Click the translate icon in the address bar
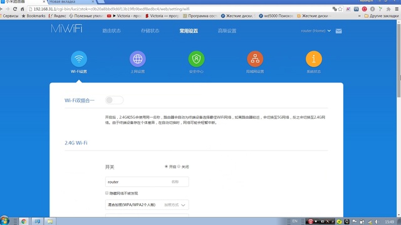This screenshot has height=225, width=401. 335,9
